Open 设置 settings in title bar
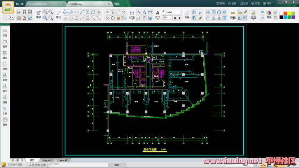Screen dimensions: 299x168 pos(256,3)
